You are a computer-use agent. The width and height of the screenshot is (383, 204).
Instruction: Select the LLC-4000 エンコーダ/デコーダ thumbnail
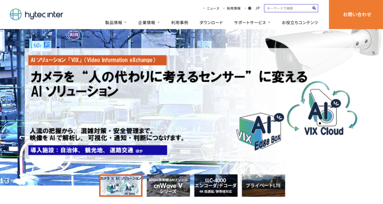[216, 185]
